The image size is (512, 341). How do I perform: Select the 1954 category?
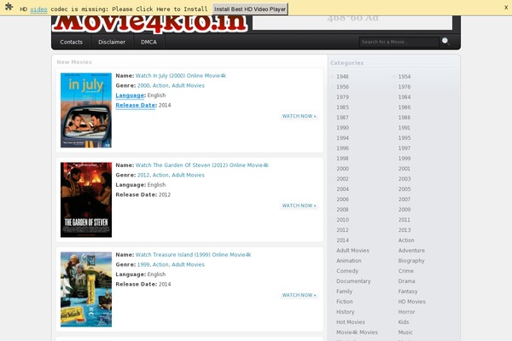[404, 77]
